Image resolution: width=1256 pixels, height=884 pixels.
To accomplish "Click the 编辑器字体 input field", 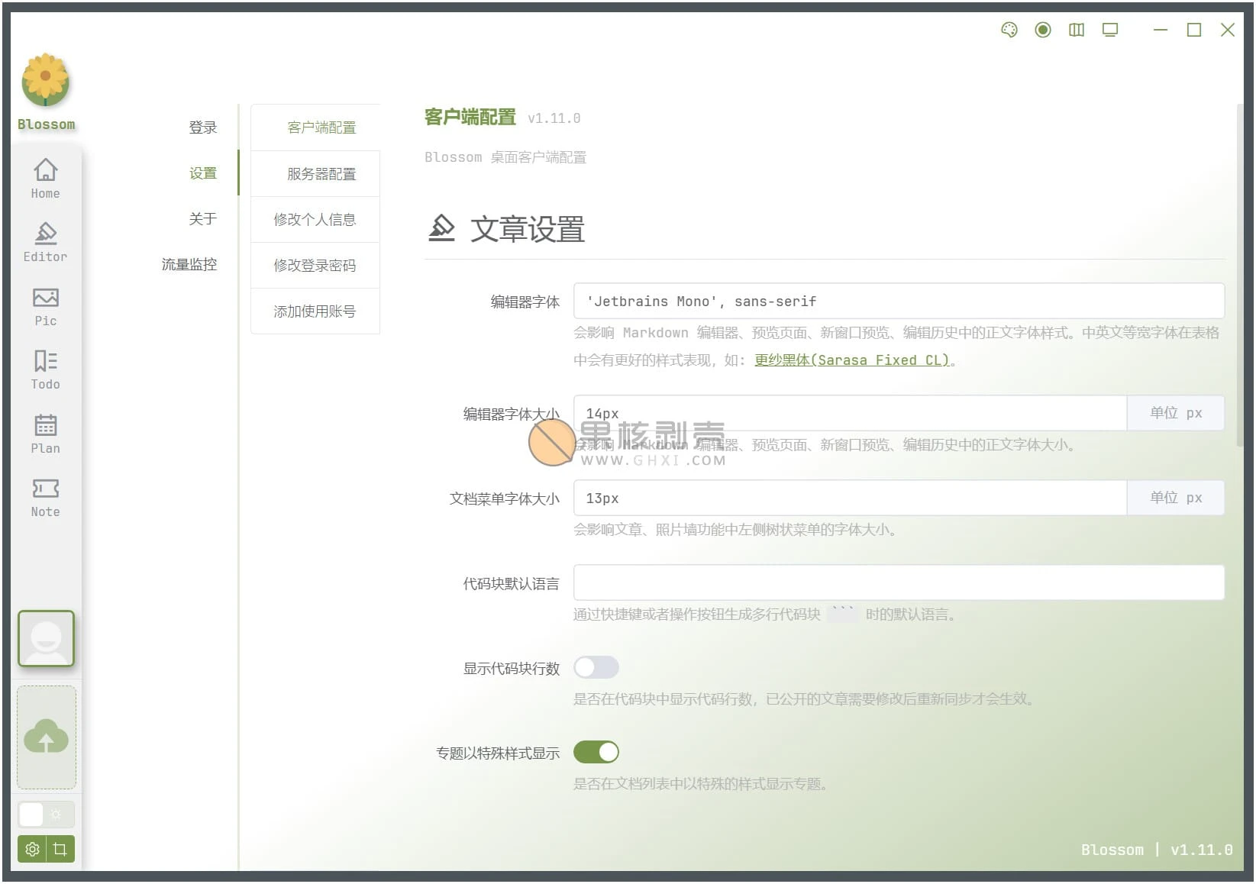I will coord(898,302).
